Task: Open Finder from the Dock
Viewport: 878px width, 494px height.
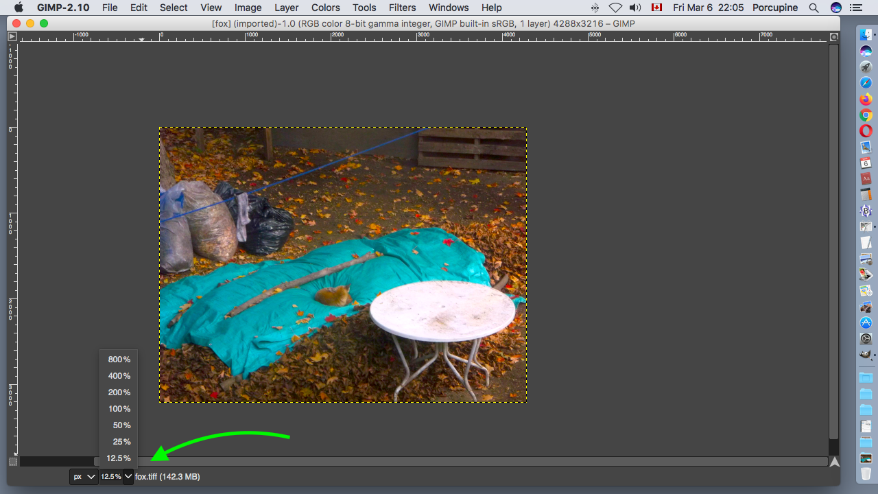Action: click(866, 34)
